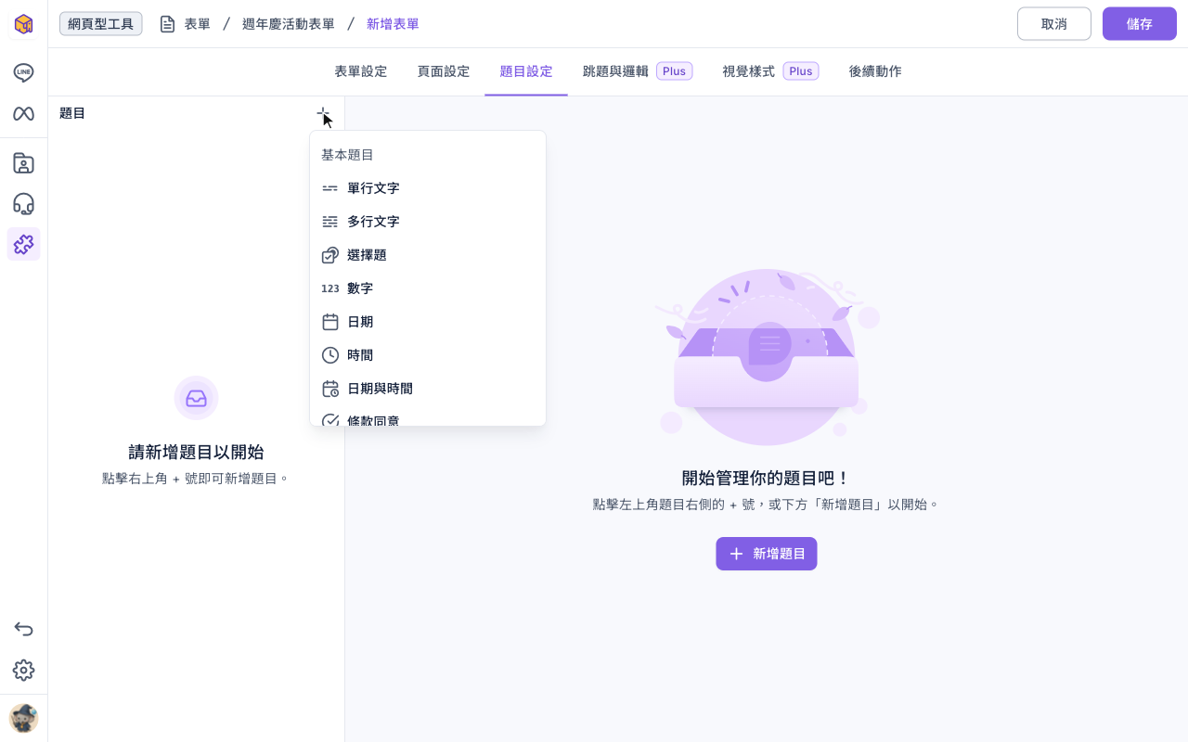Click the plus icon beside 題目
Screen dimensions: 1188x742
(x=322, y=113)
